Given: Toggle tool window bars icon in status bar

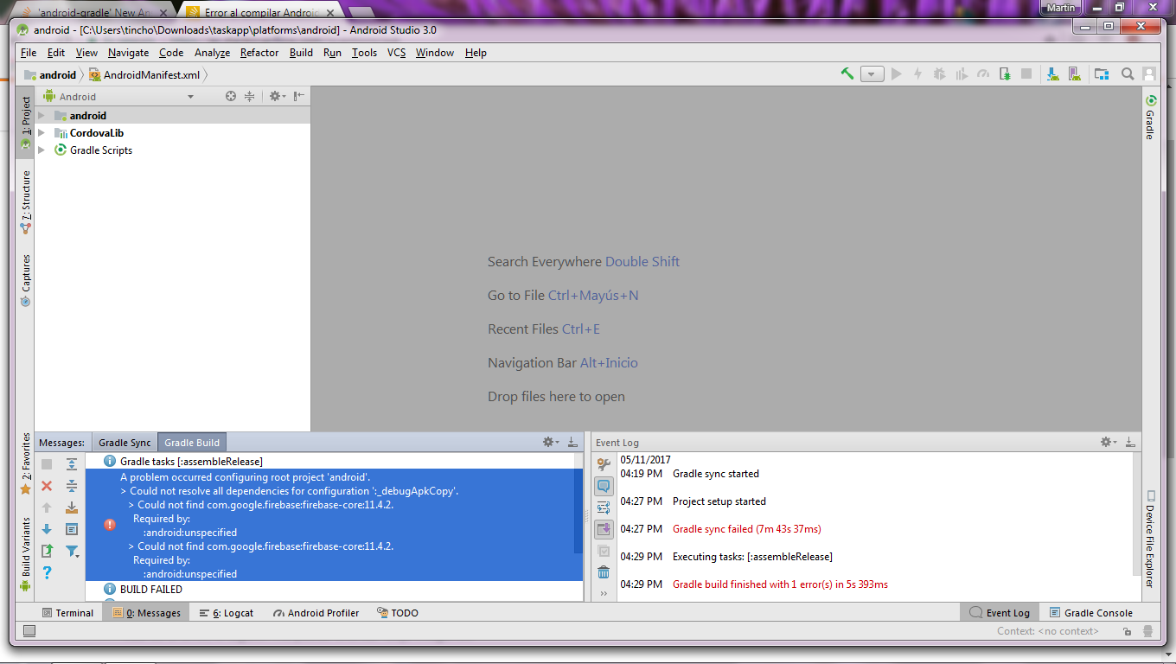Looking at the screenshot, I should point(29,632).
